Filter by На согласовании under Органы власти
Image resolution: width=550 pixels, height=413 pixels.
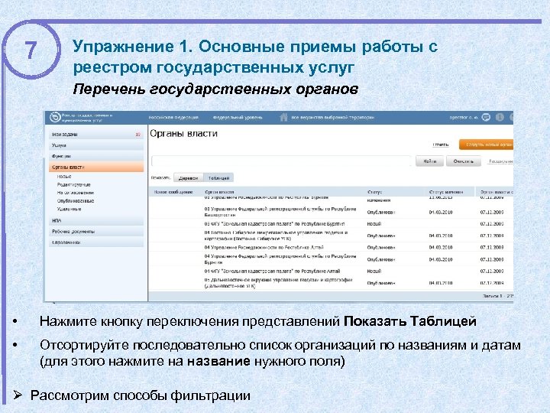[x=76, y=193]
